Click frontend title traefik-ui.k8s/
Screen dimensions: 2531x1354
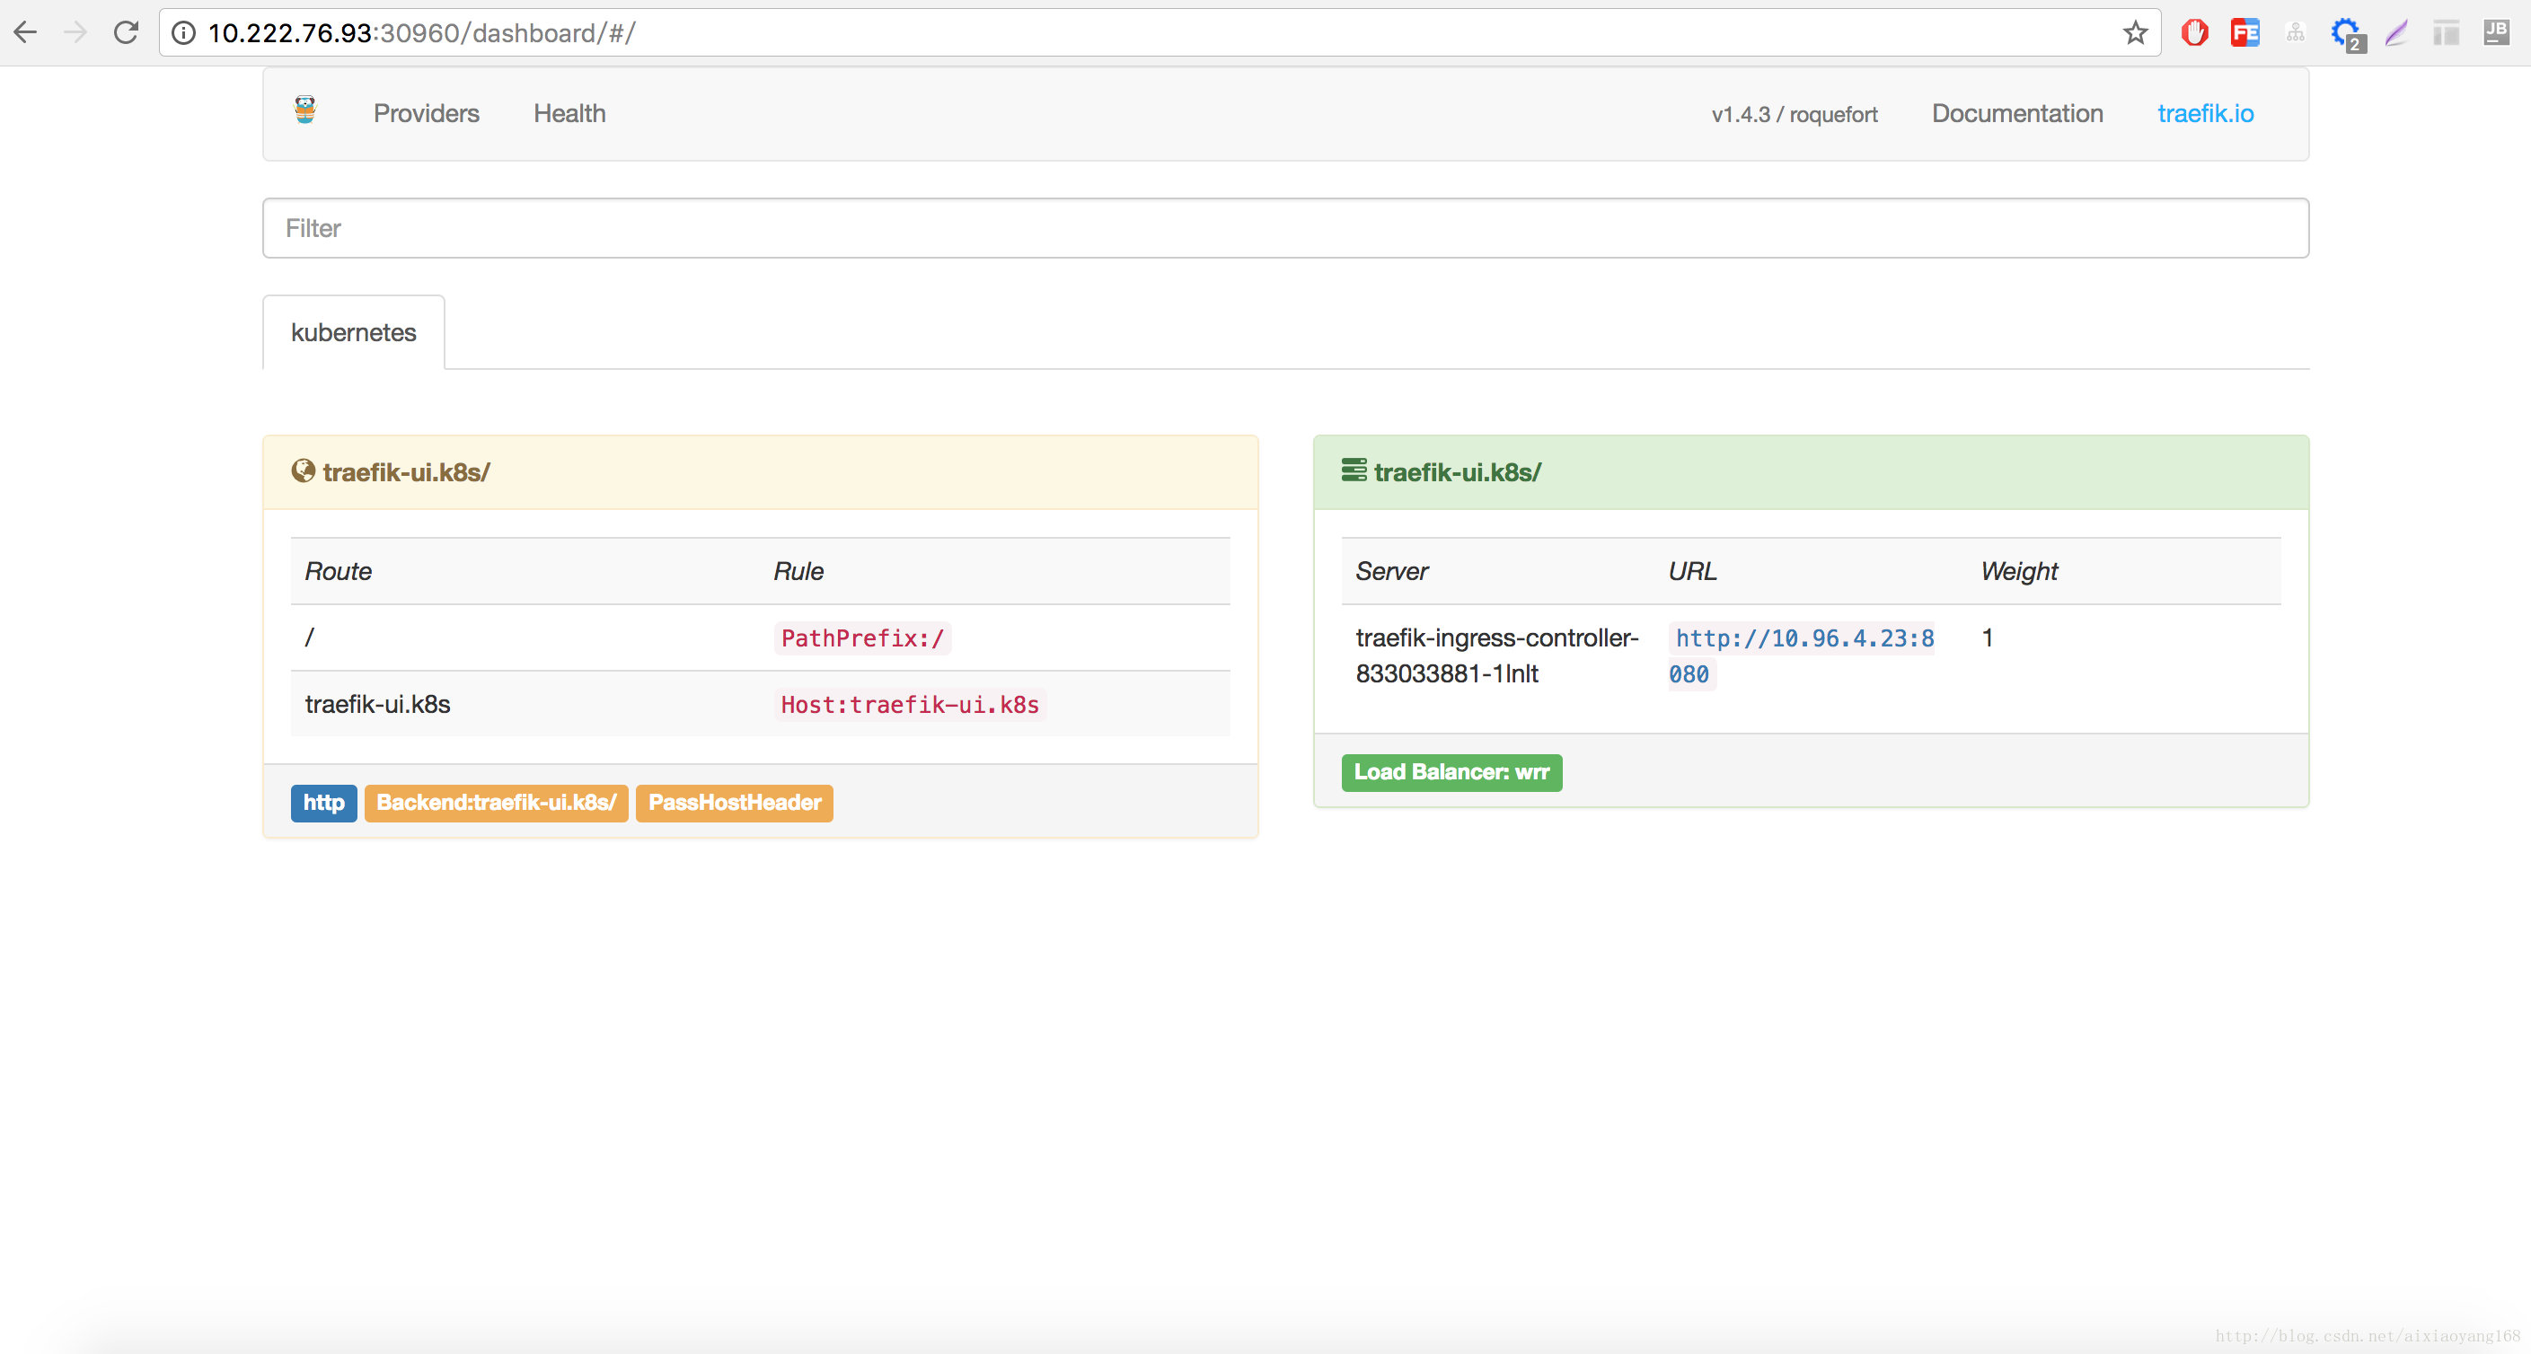coord(406,472)
